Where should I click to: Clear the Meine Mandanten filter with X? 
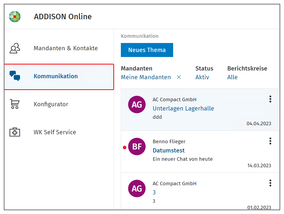click(x=179, y=77)
